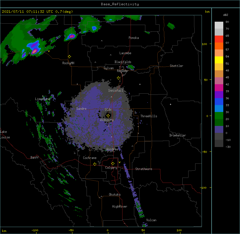Pick the slate purple 0–10 dBZ swatch
The height and width of the screenshot is (234, 240).
tap(219, 130)
